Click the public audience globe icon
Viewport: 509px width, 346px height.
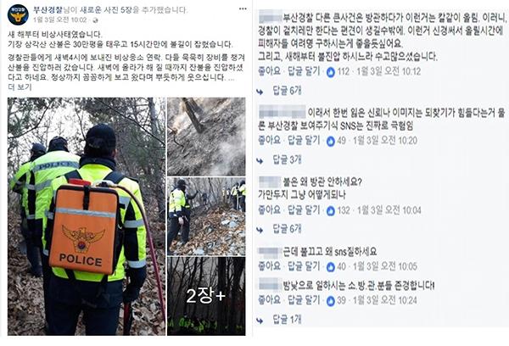95,20
